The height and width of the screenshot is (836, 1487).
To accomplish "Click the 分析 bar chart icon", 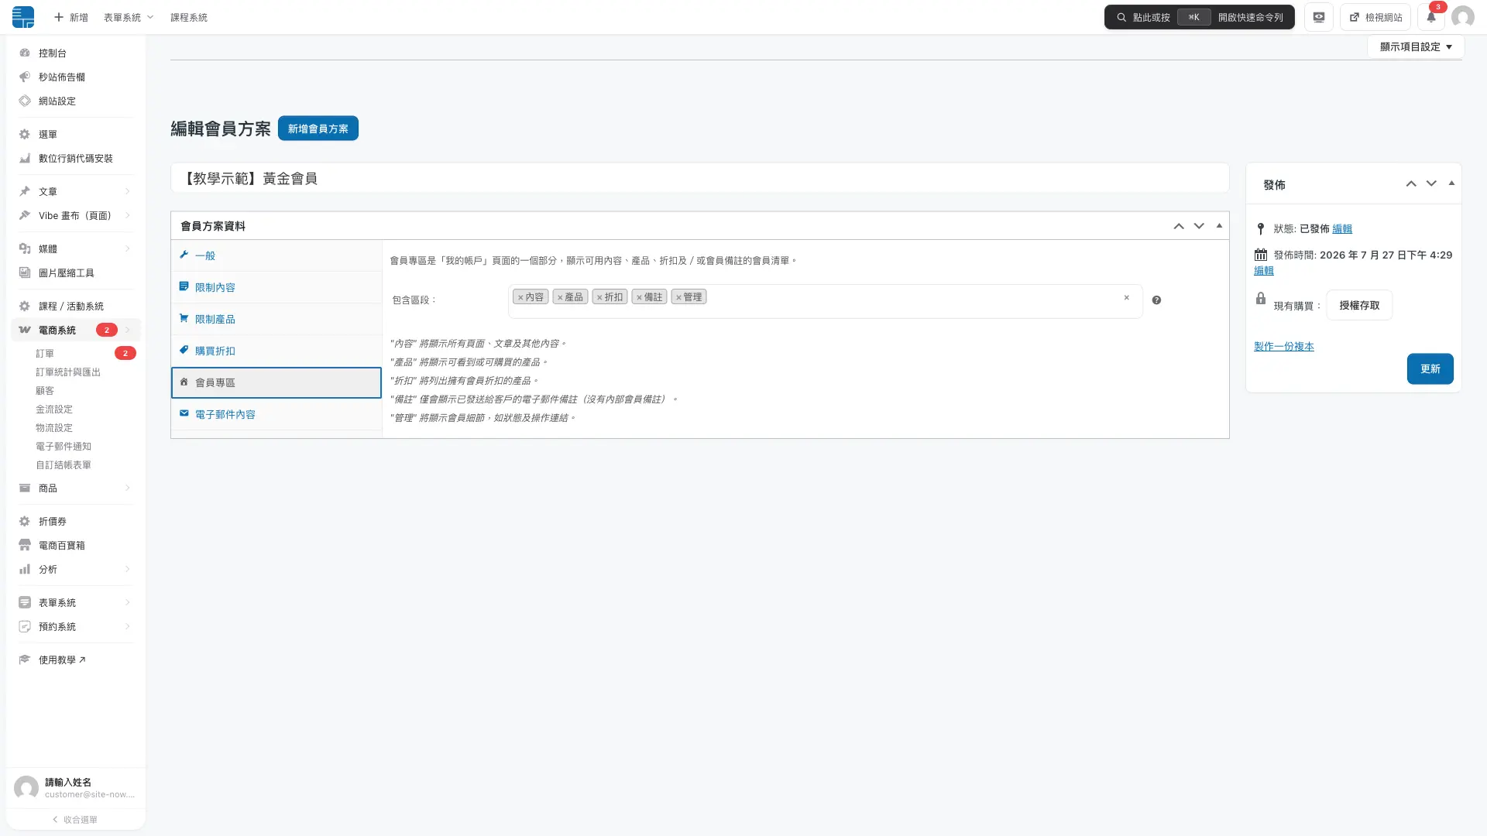I will click(25, 569).
